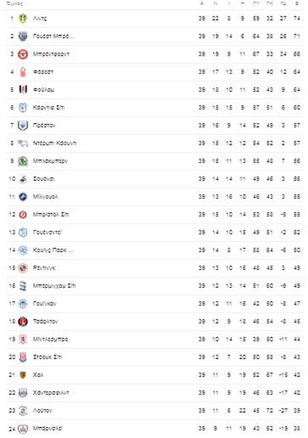Click the Derby County (Ντέρμπι Κάουντι) ram crest
The height and width of the screenshot is (438, 308).
[23, 143]
